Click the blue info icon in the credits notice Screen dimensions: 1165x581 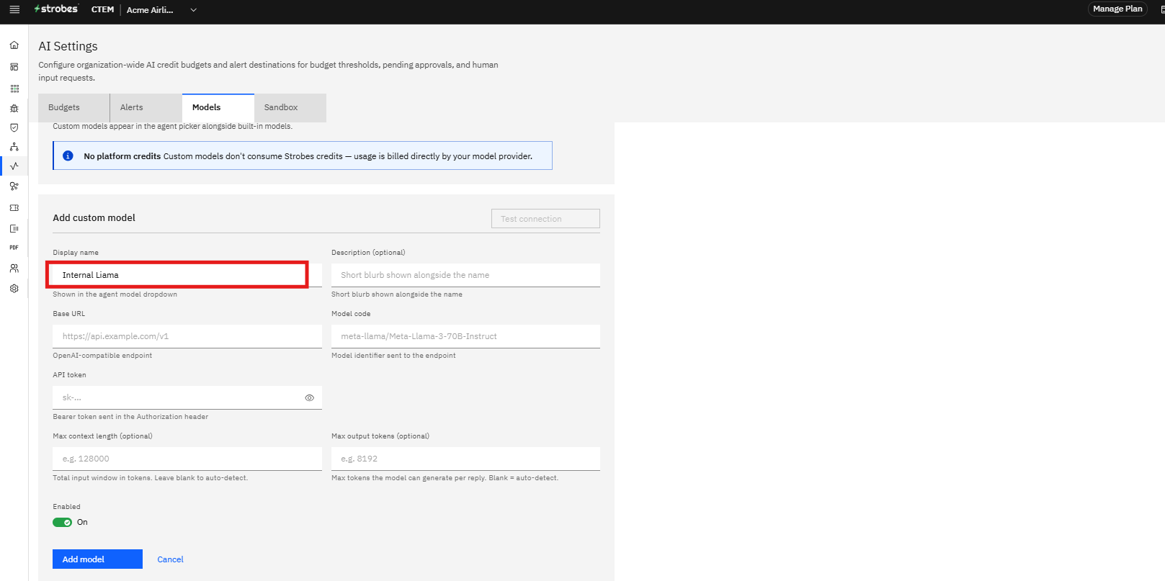coord(68,156)
